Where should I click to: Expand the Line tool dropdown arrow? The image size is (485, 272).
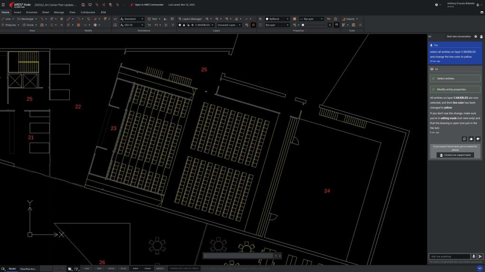pyautogui.click(x=13, y=19)
